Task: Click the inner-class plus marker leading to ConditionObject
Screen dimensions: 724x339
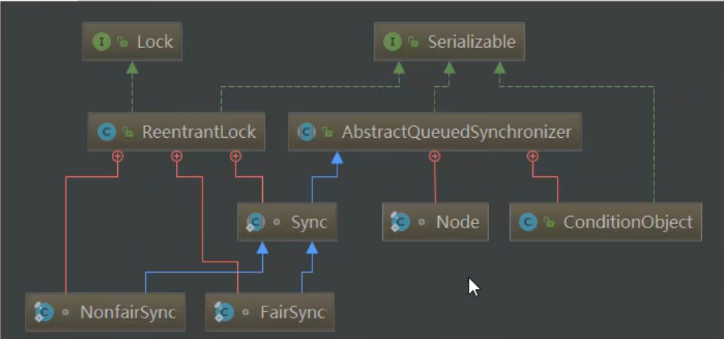Action: [533, 156]
